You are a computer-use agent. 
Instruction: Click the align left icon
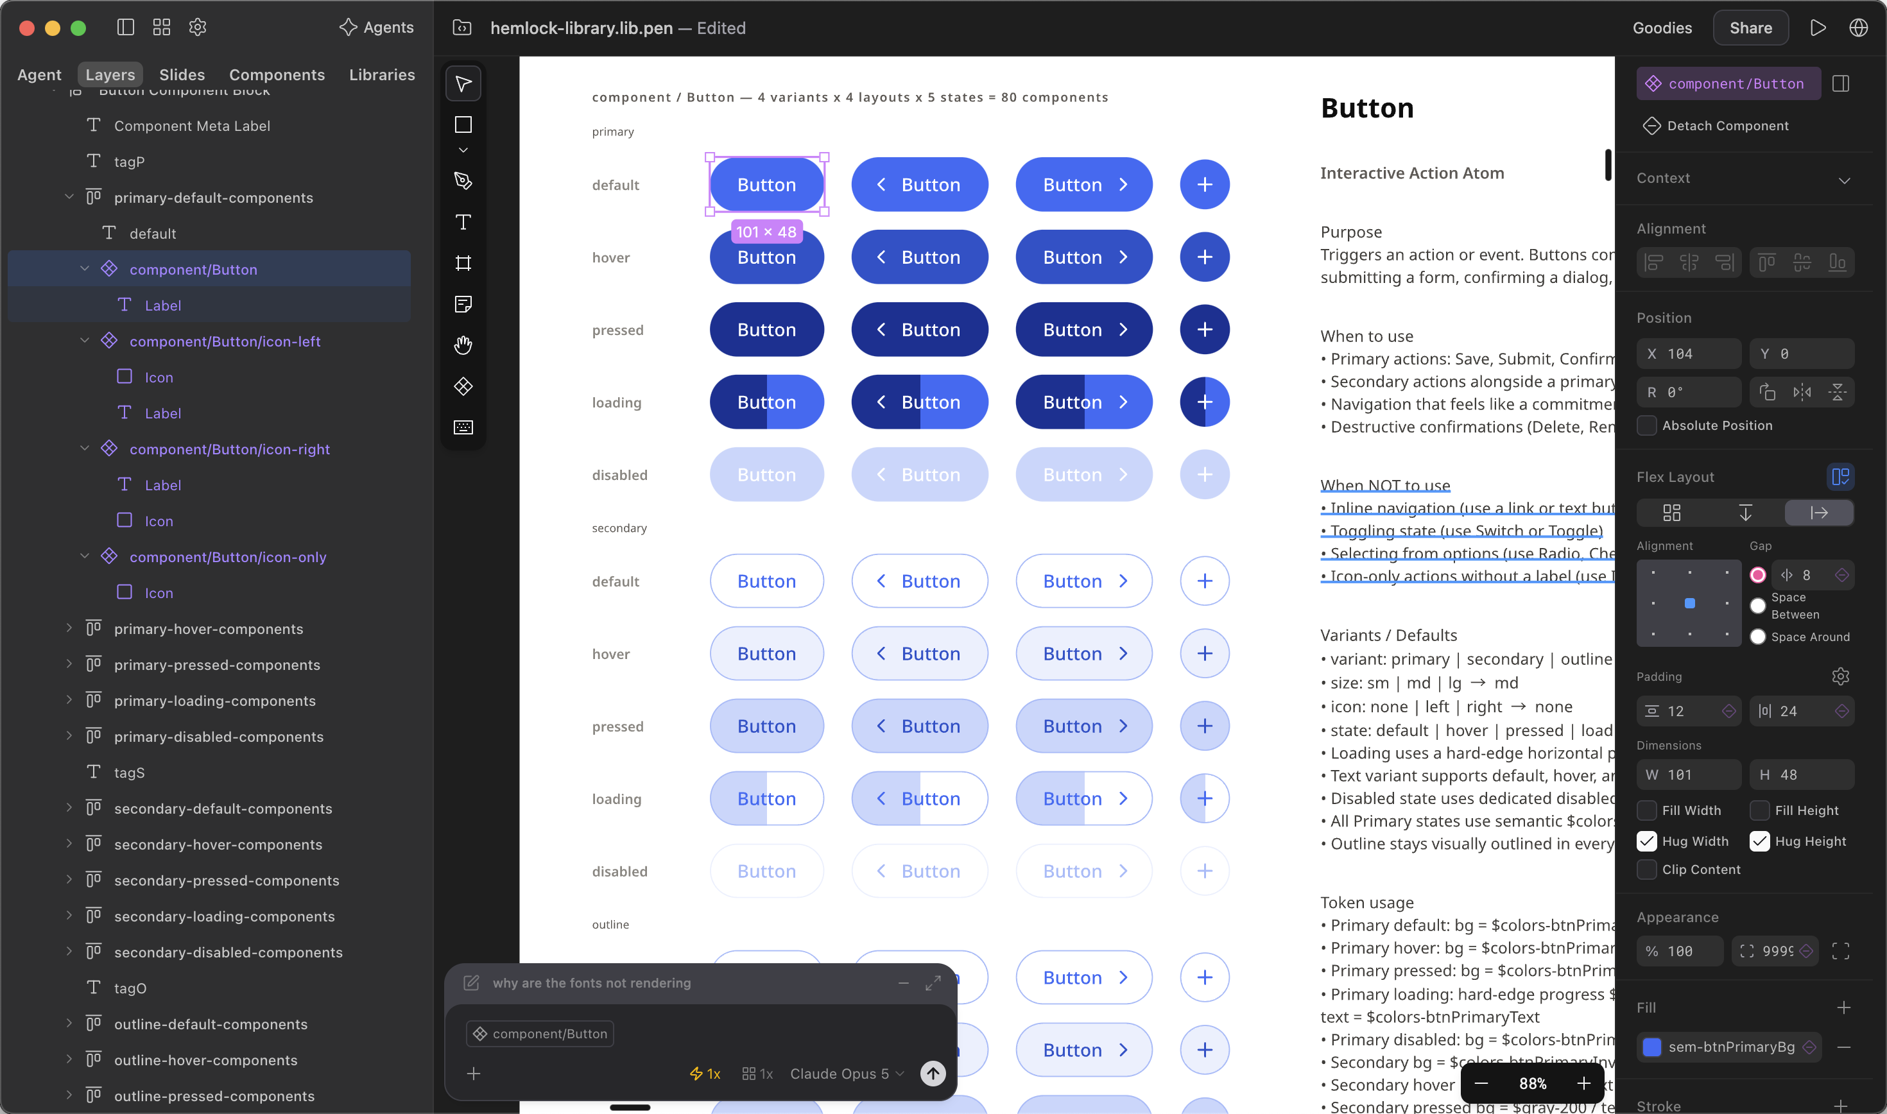coord(1653,262)
